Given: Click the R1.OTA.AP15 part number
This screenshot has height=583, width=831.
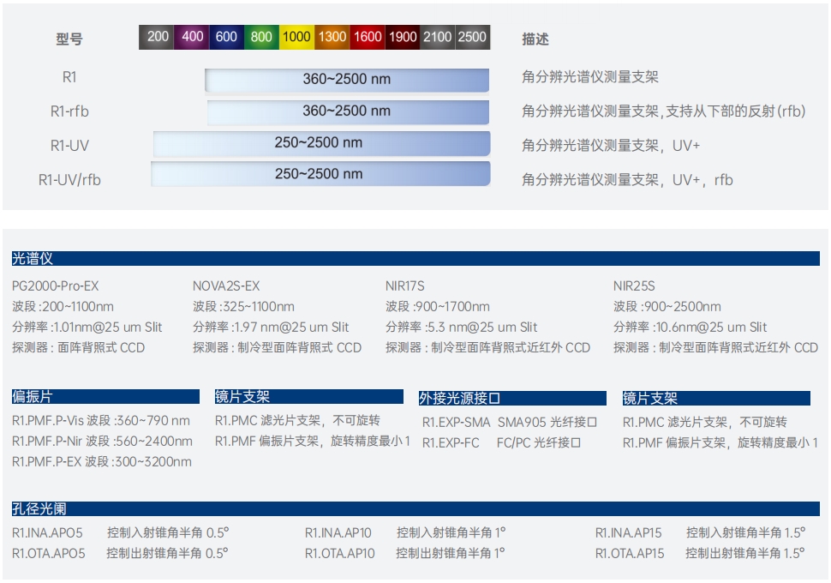Looking at the screenshot, I should 630,553.
